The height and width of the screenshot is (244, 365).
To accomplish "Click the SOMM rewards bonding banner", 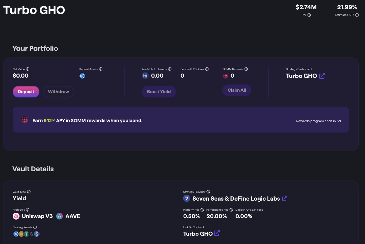I will [x=181, y=120].
